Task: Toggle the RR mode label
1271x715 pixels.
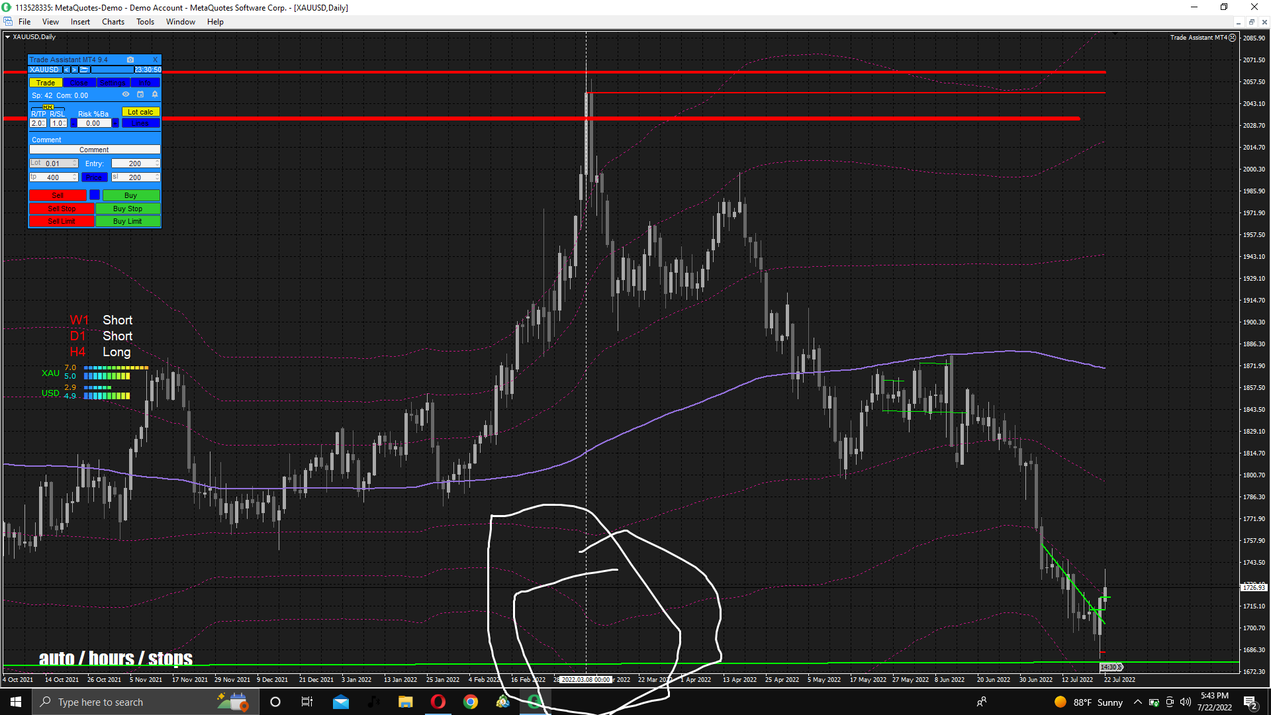Action: 48,107
